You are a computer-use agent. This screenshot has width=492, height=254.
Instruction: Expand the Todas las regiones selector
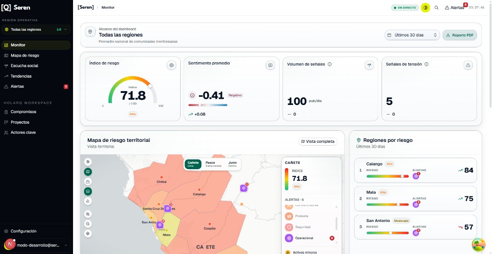click(x=36, y=29)
